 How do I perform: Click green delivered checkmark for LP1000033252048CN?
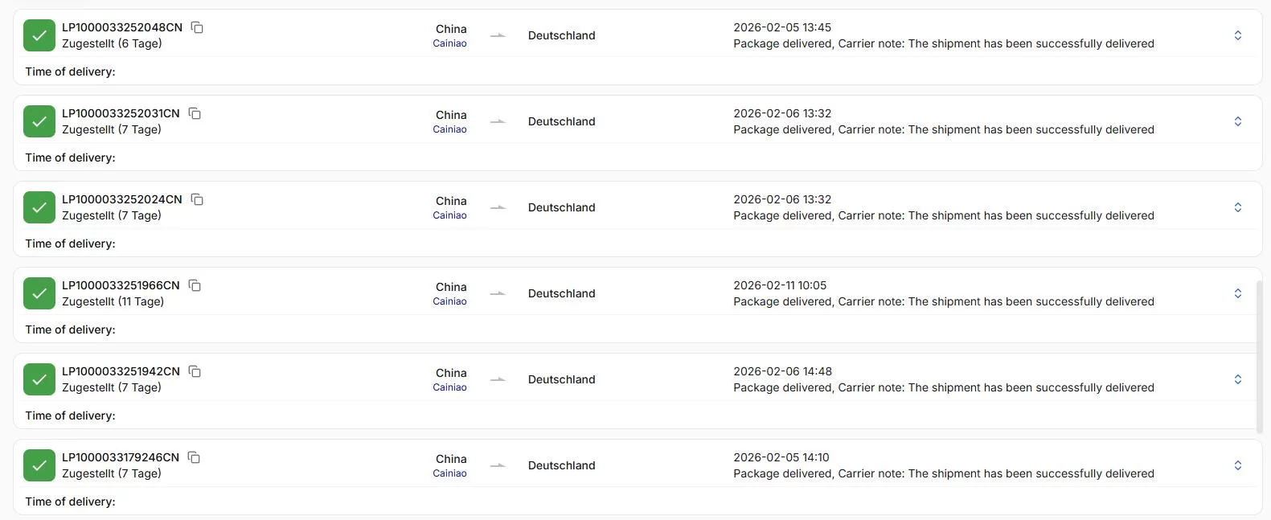click(x=39, y=35)
